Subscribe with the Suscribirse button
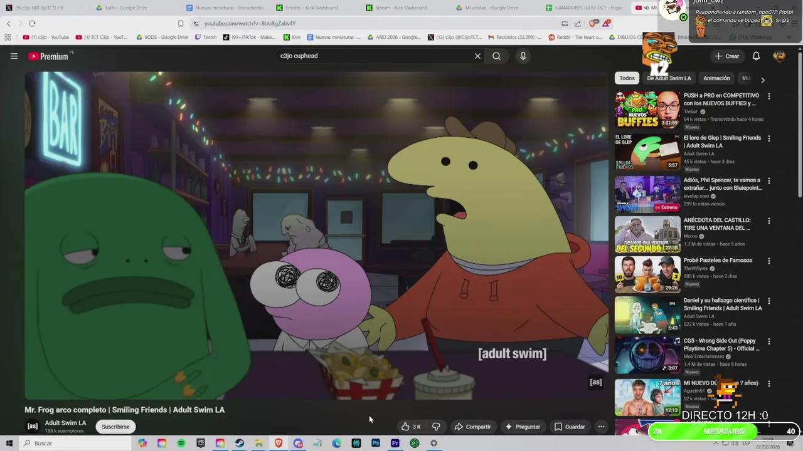Viewport: 803px width, 451px height. (x=115, y=427)
